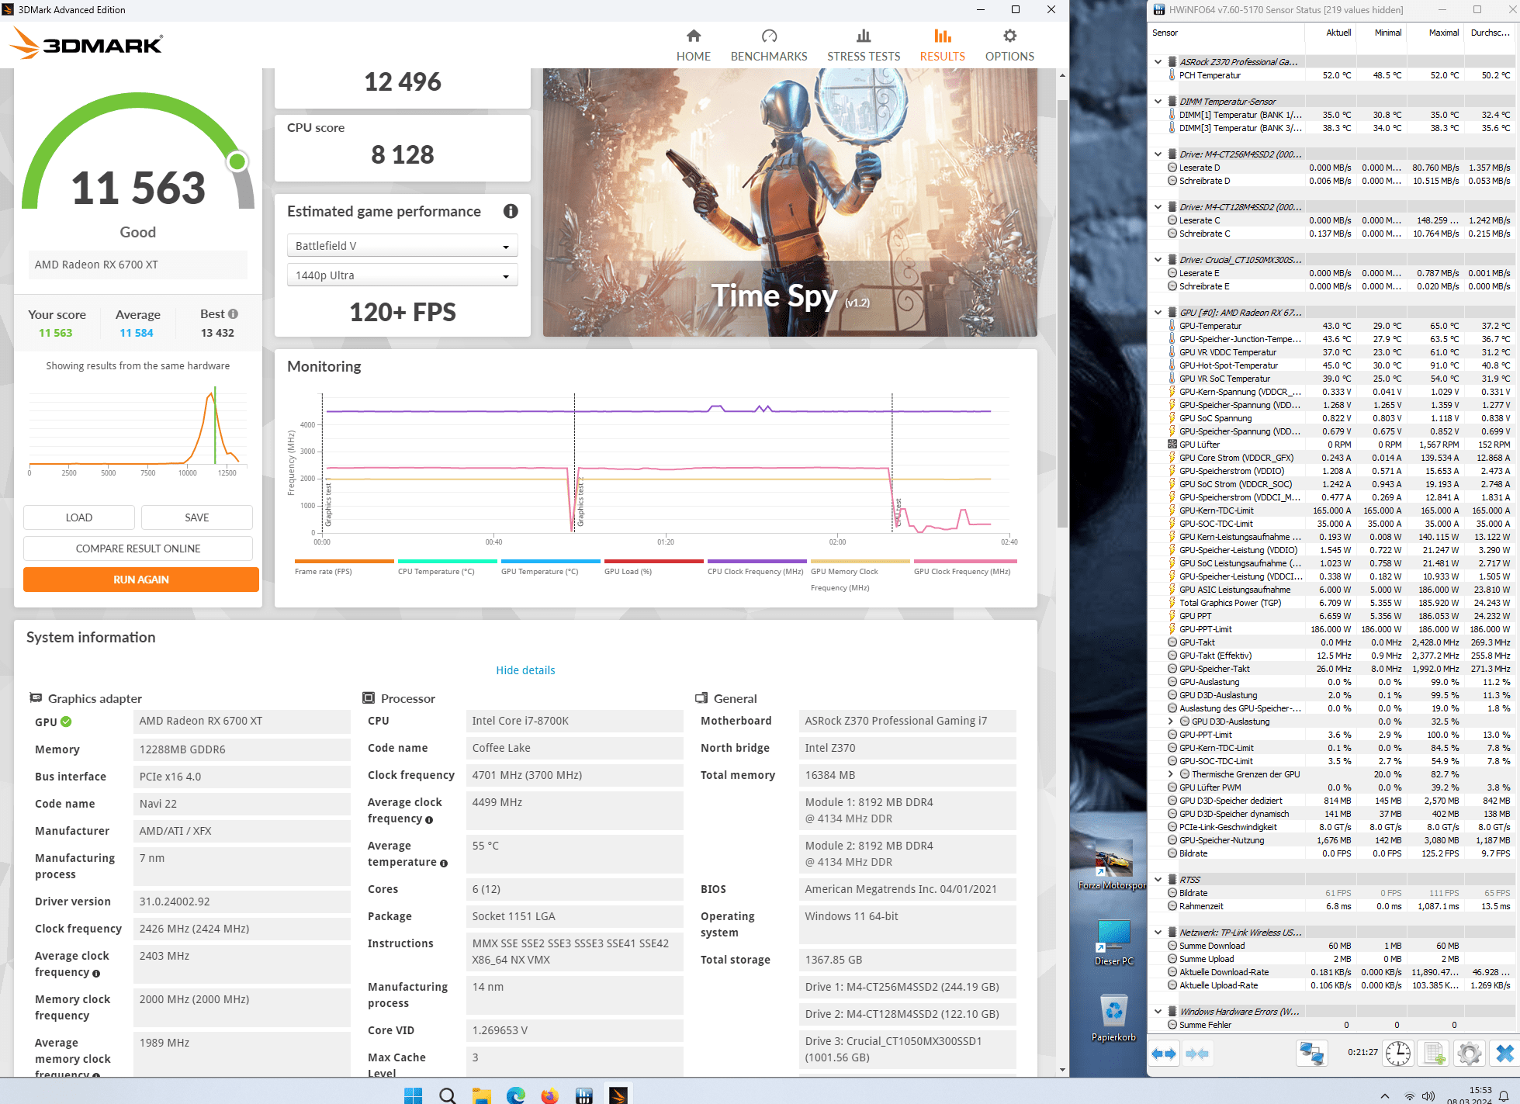Collapse the Windows Hardware Errors group
1520x1104 pixels.
click(1158, 1012)
